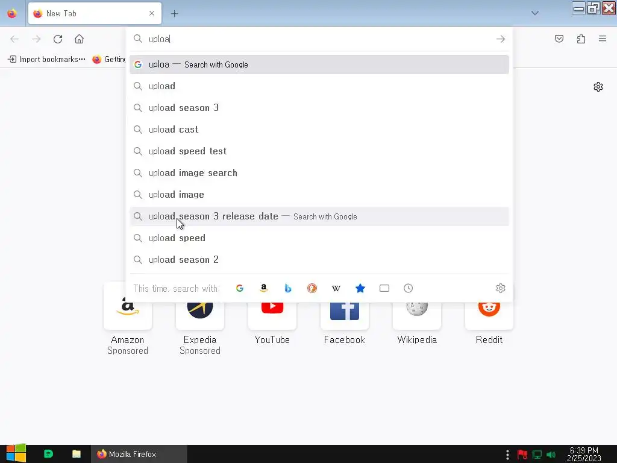Go to the Home page icon
The height and width of the screenshot is (463, 617).
79,39
